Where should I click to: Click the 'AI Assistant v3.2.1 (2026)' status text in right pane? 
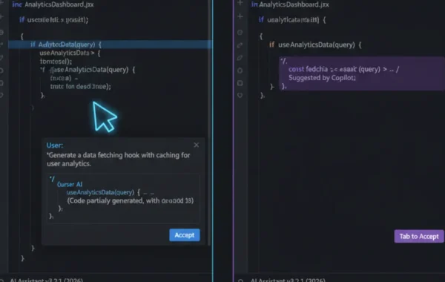click(288, 280)
